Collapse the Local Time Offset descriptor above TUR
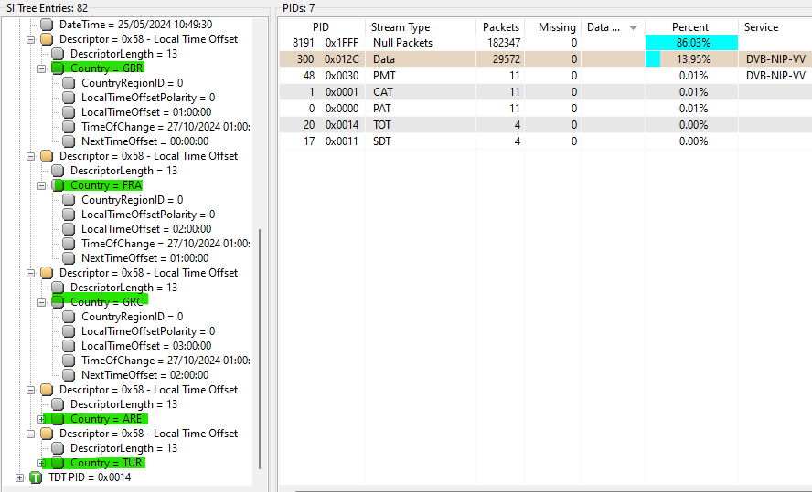812x492 pixels. click(x=30, y=434)
